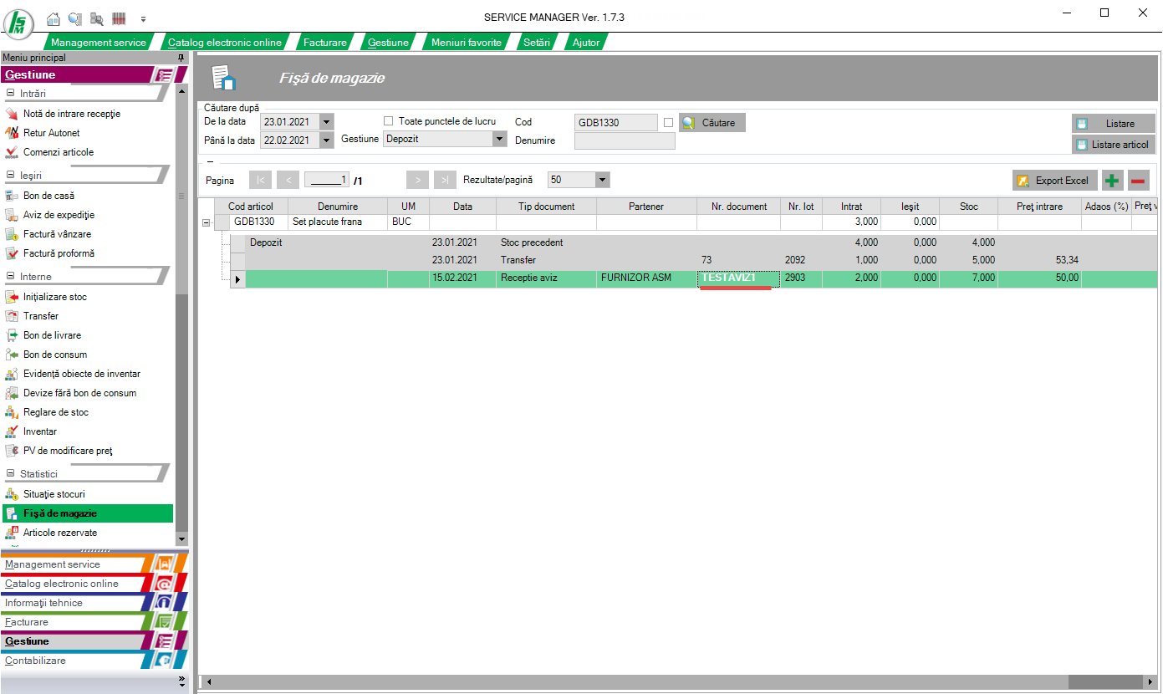
Task: Open the De la data date dropdown
Action: coord(326,122)
